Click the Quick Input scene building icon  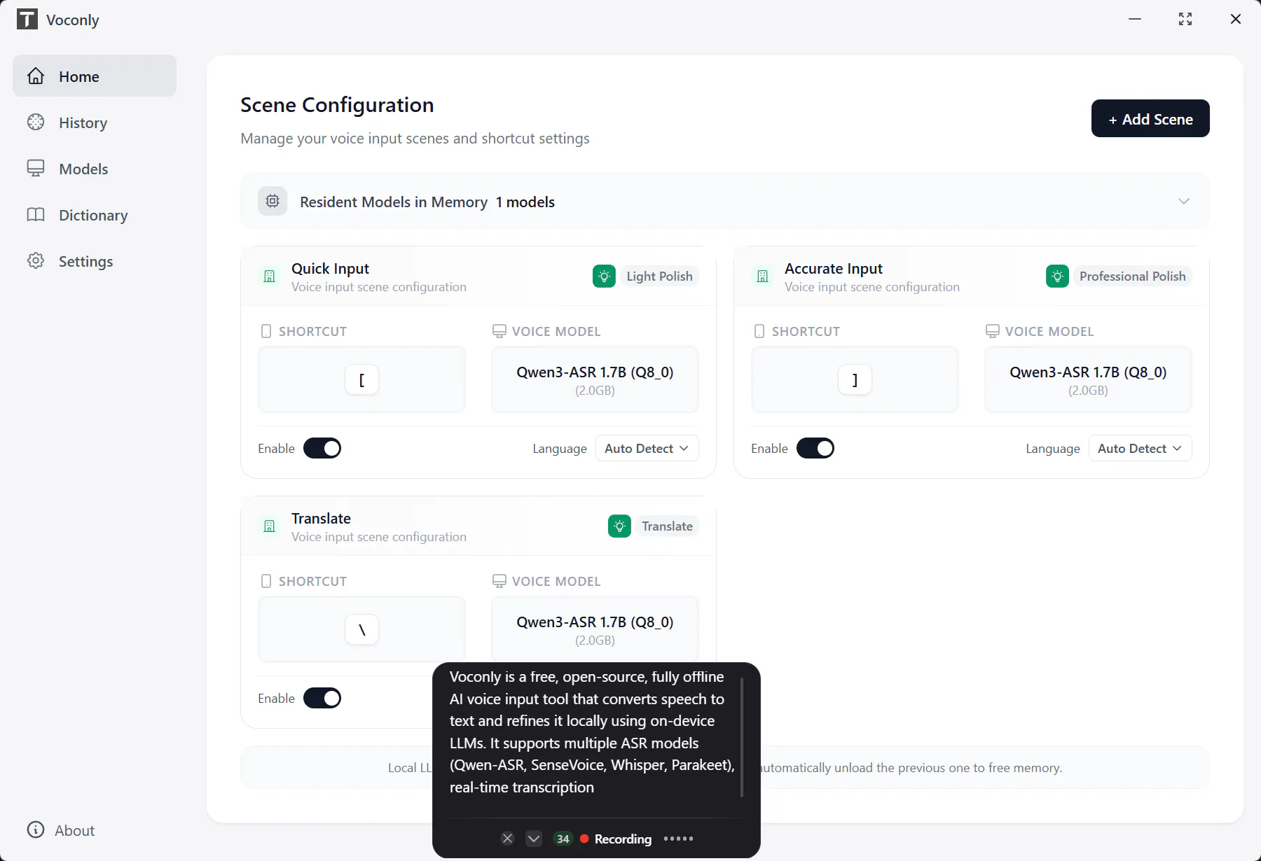coord(269,276)
